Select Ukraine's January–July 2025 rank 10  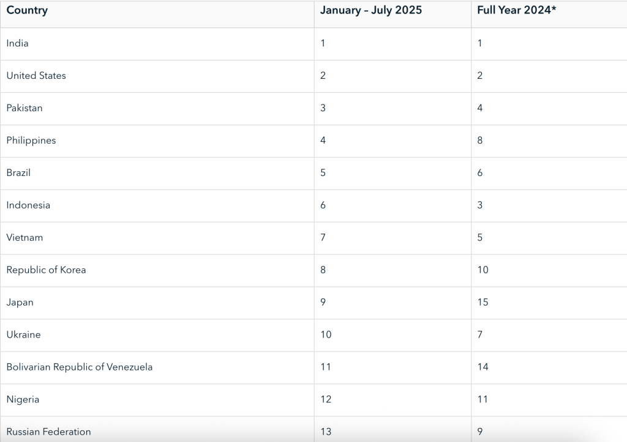326,335
